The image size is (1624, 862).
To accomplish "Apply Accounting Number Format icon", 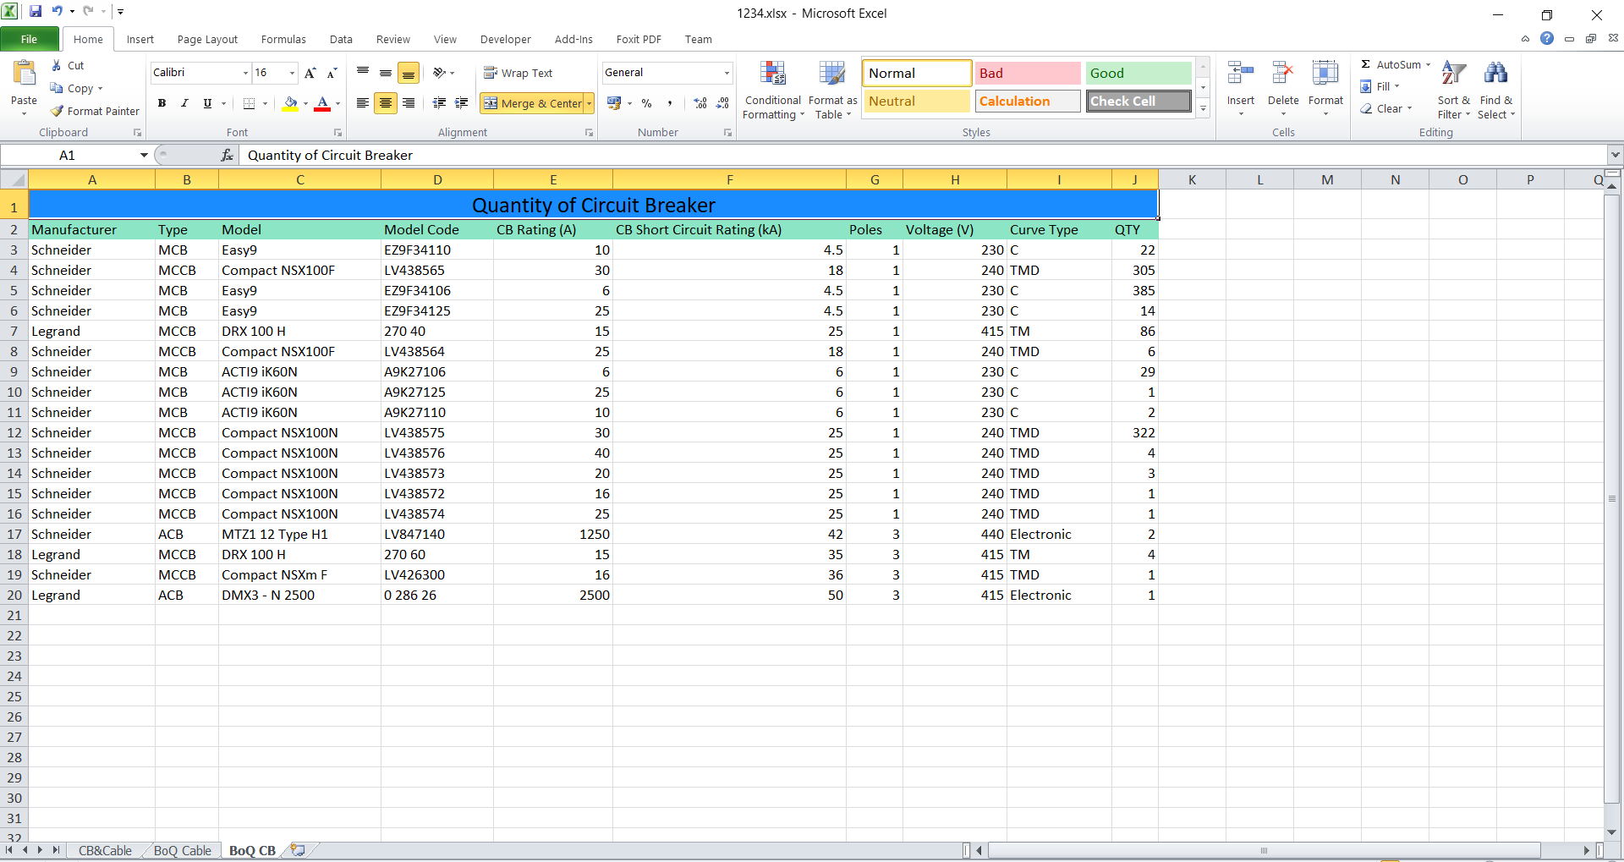I will pyautogui.click(x=614, y=103).
